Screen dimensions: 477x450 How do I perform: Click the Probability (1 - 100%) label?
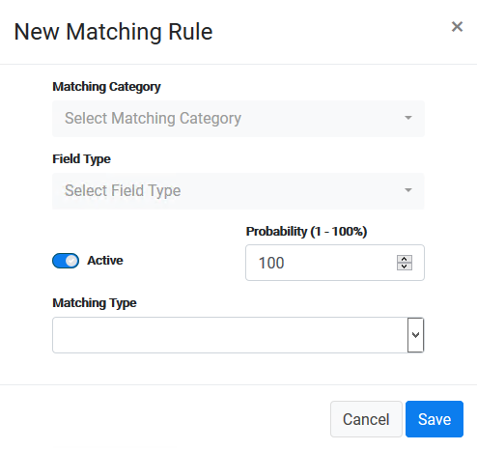(306, 232)
